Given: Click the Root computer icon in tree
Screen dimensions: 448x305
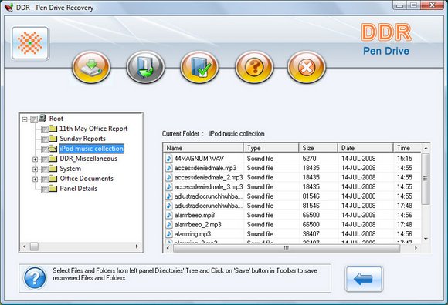Looking at the screenshot, I should [x=42, y=118].
